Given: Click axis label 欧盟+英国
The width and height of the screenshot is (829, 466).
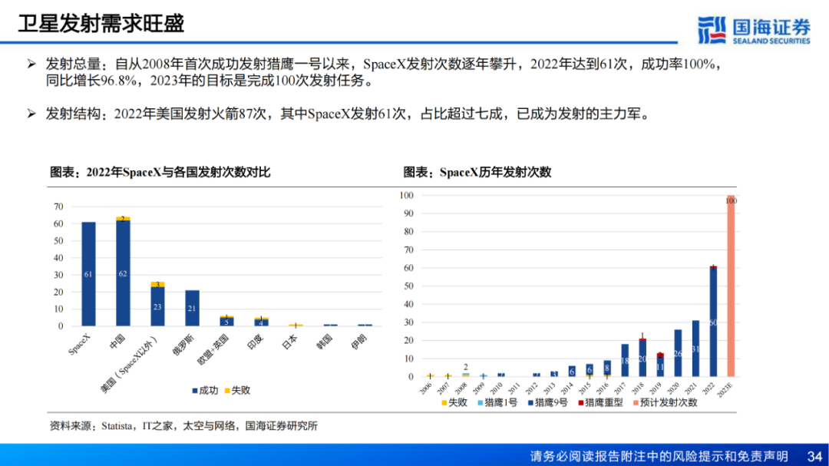Looking at the screenshot, I should click(213, 349).
